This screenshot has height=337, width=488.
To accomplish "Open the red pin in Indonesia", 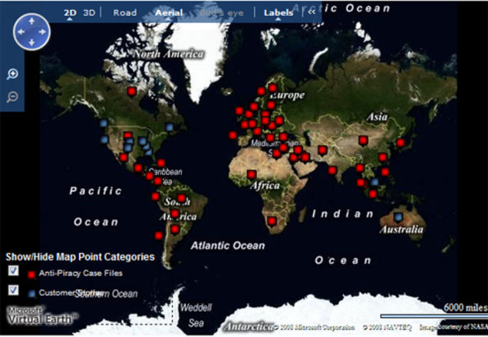I will 373,194.
